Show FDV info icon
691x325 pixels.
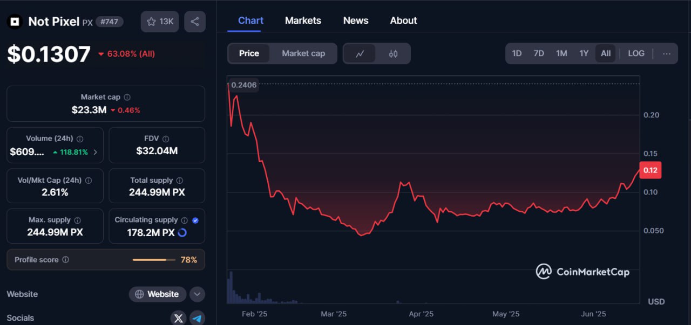(x=166, y=139)
